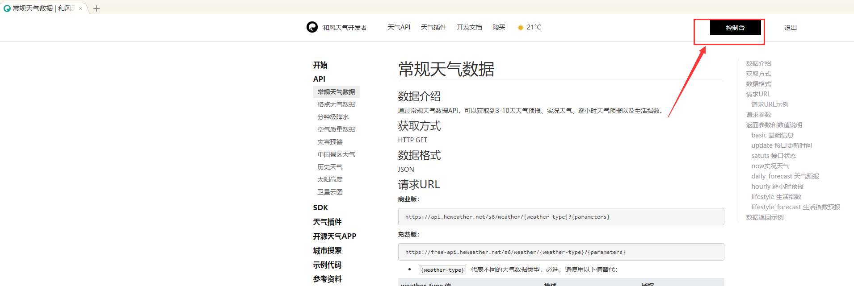Click the 数据介绍 section heading
This screenshot has width=854, height=286.
tap(419, 96)
